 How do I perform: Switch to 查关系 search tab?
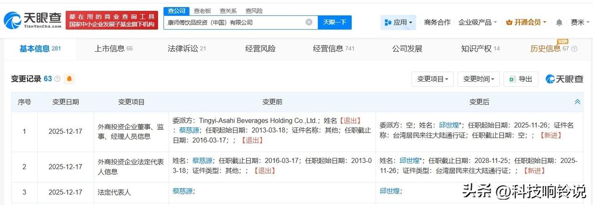[228, 11]
